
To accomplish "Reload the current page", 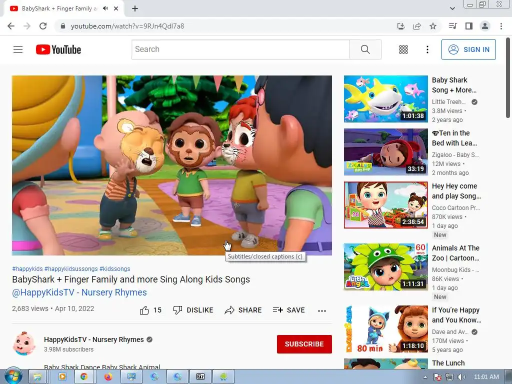I will (43, 26).
